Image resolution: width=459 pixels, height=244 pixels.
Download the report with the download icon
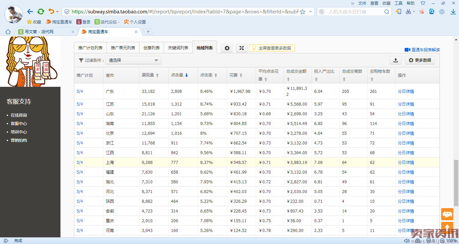tap(396, 60)
